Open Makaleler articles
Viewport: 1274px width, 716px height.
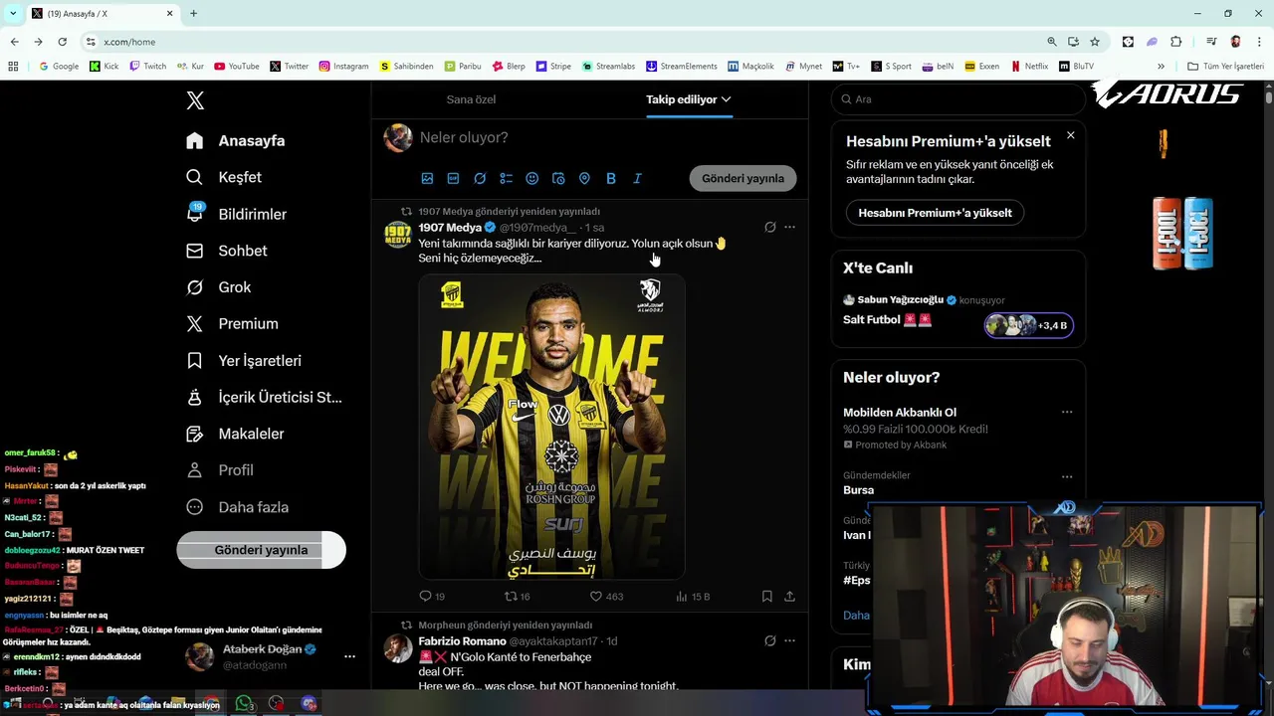[x=236, y=434]
